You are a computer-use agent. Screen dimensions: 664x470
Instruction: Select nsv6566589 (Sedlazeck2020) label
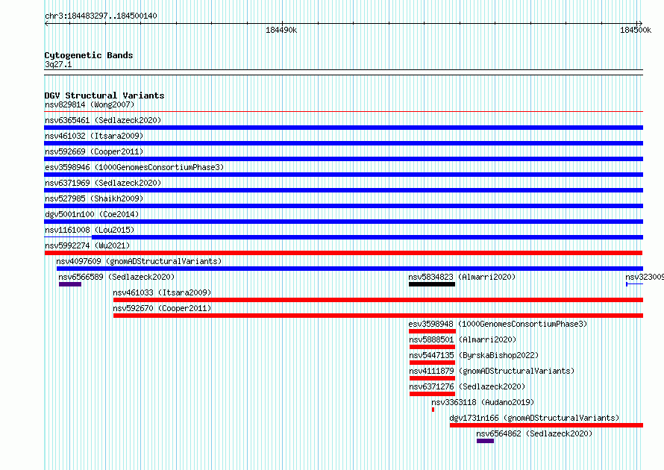[x=116, y=277]
